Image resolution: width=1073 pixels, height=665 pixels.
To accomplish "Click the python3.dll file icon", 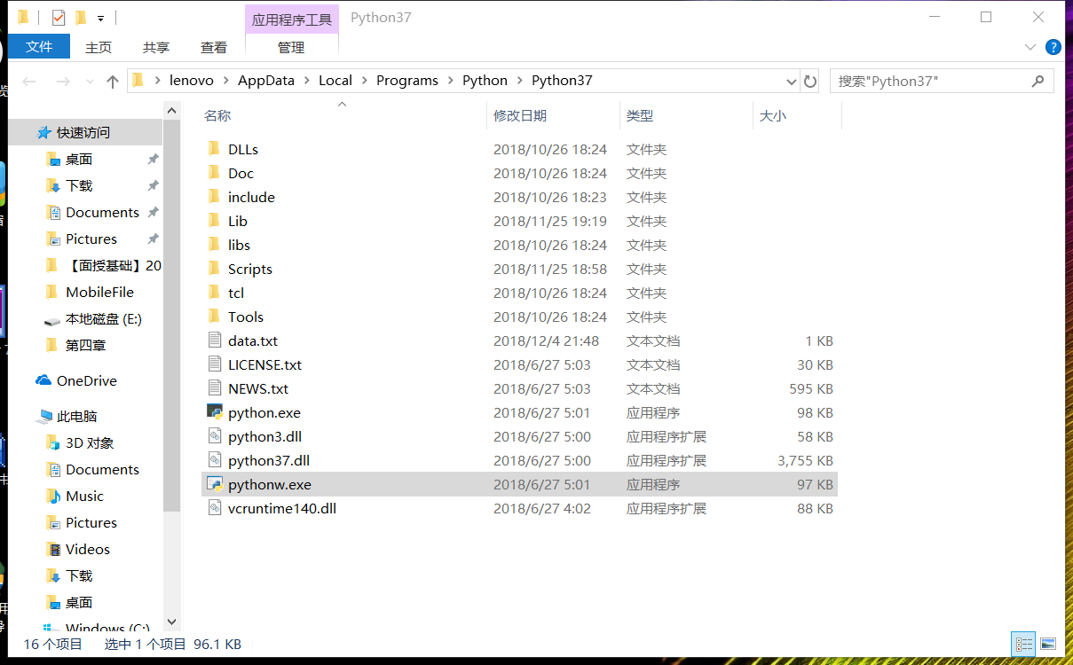I will tap(214, 436).
